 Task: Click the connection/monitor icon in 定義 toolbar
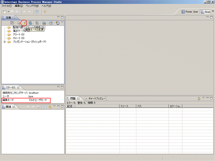(x=58, y=23)
